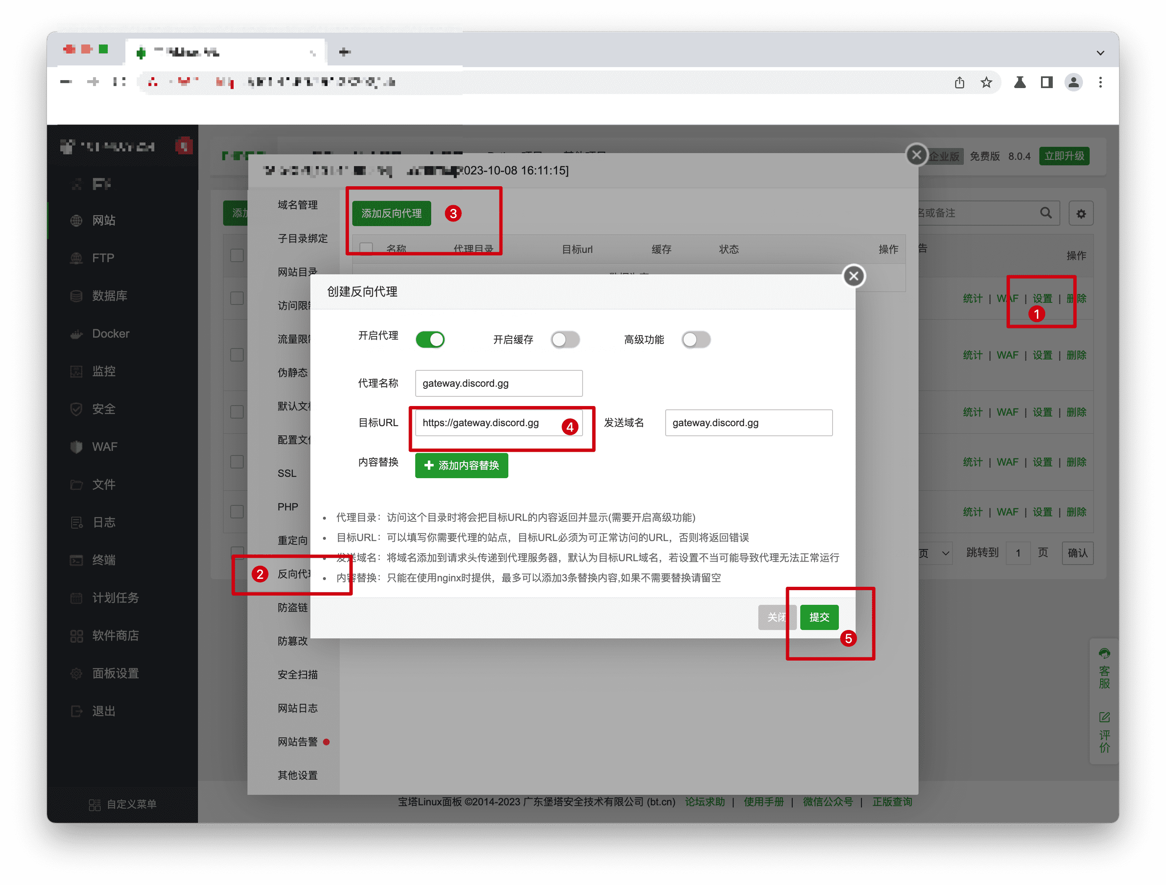Image resolution: width=1166 pixels, height=885 pixels.
Task: Click the 计划任务 calendar icon
Action: 76,598
